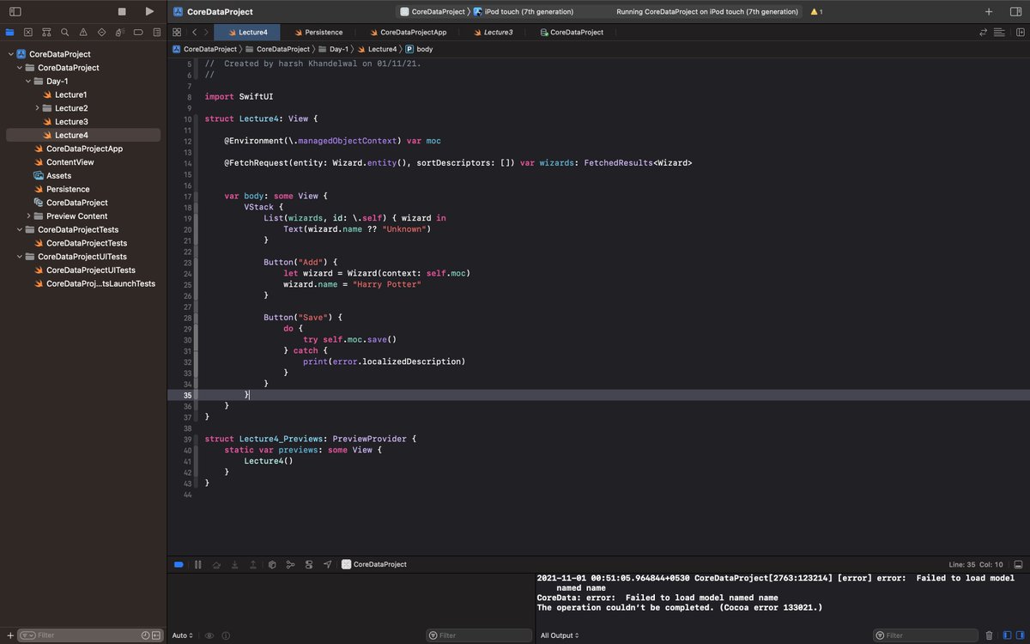
Task: Open the Assets catalog
Action: [58, 175]
